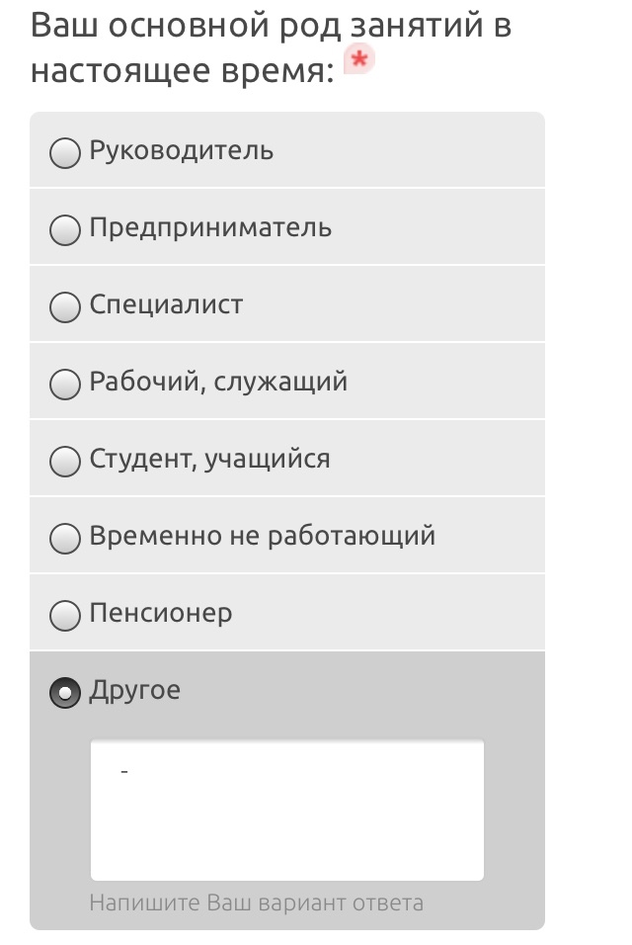Select the Пенсионер radio button
Viewport: 632px width, 945px height.
[65, 616]
